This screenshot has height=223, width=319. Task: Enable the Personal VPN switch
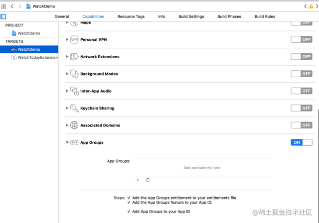[302, 40]
